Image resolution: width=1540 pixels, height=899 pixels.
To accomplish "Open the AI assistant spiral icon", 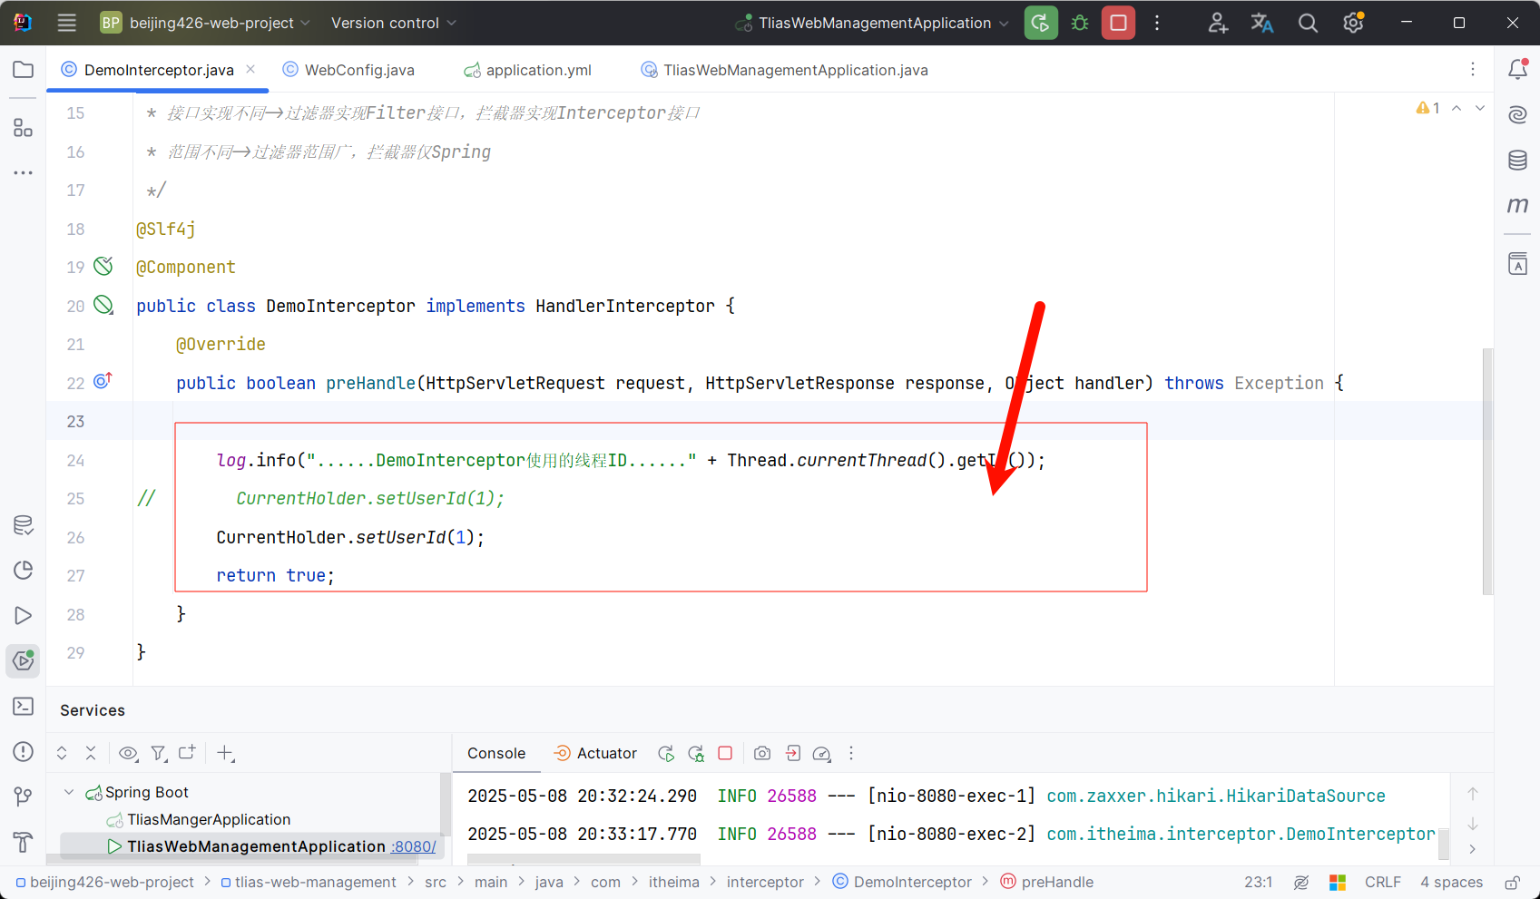I will click(x=1517, y=114).
